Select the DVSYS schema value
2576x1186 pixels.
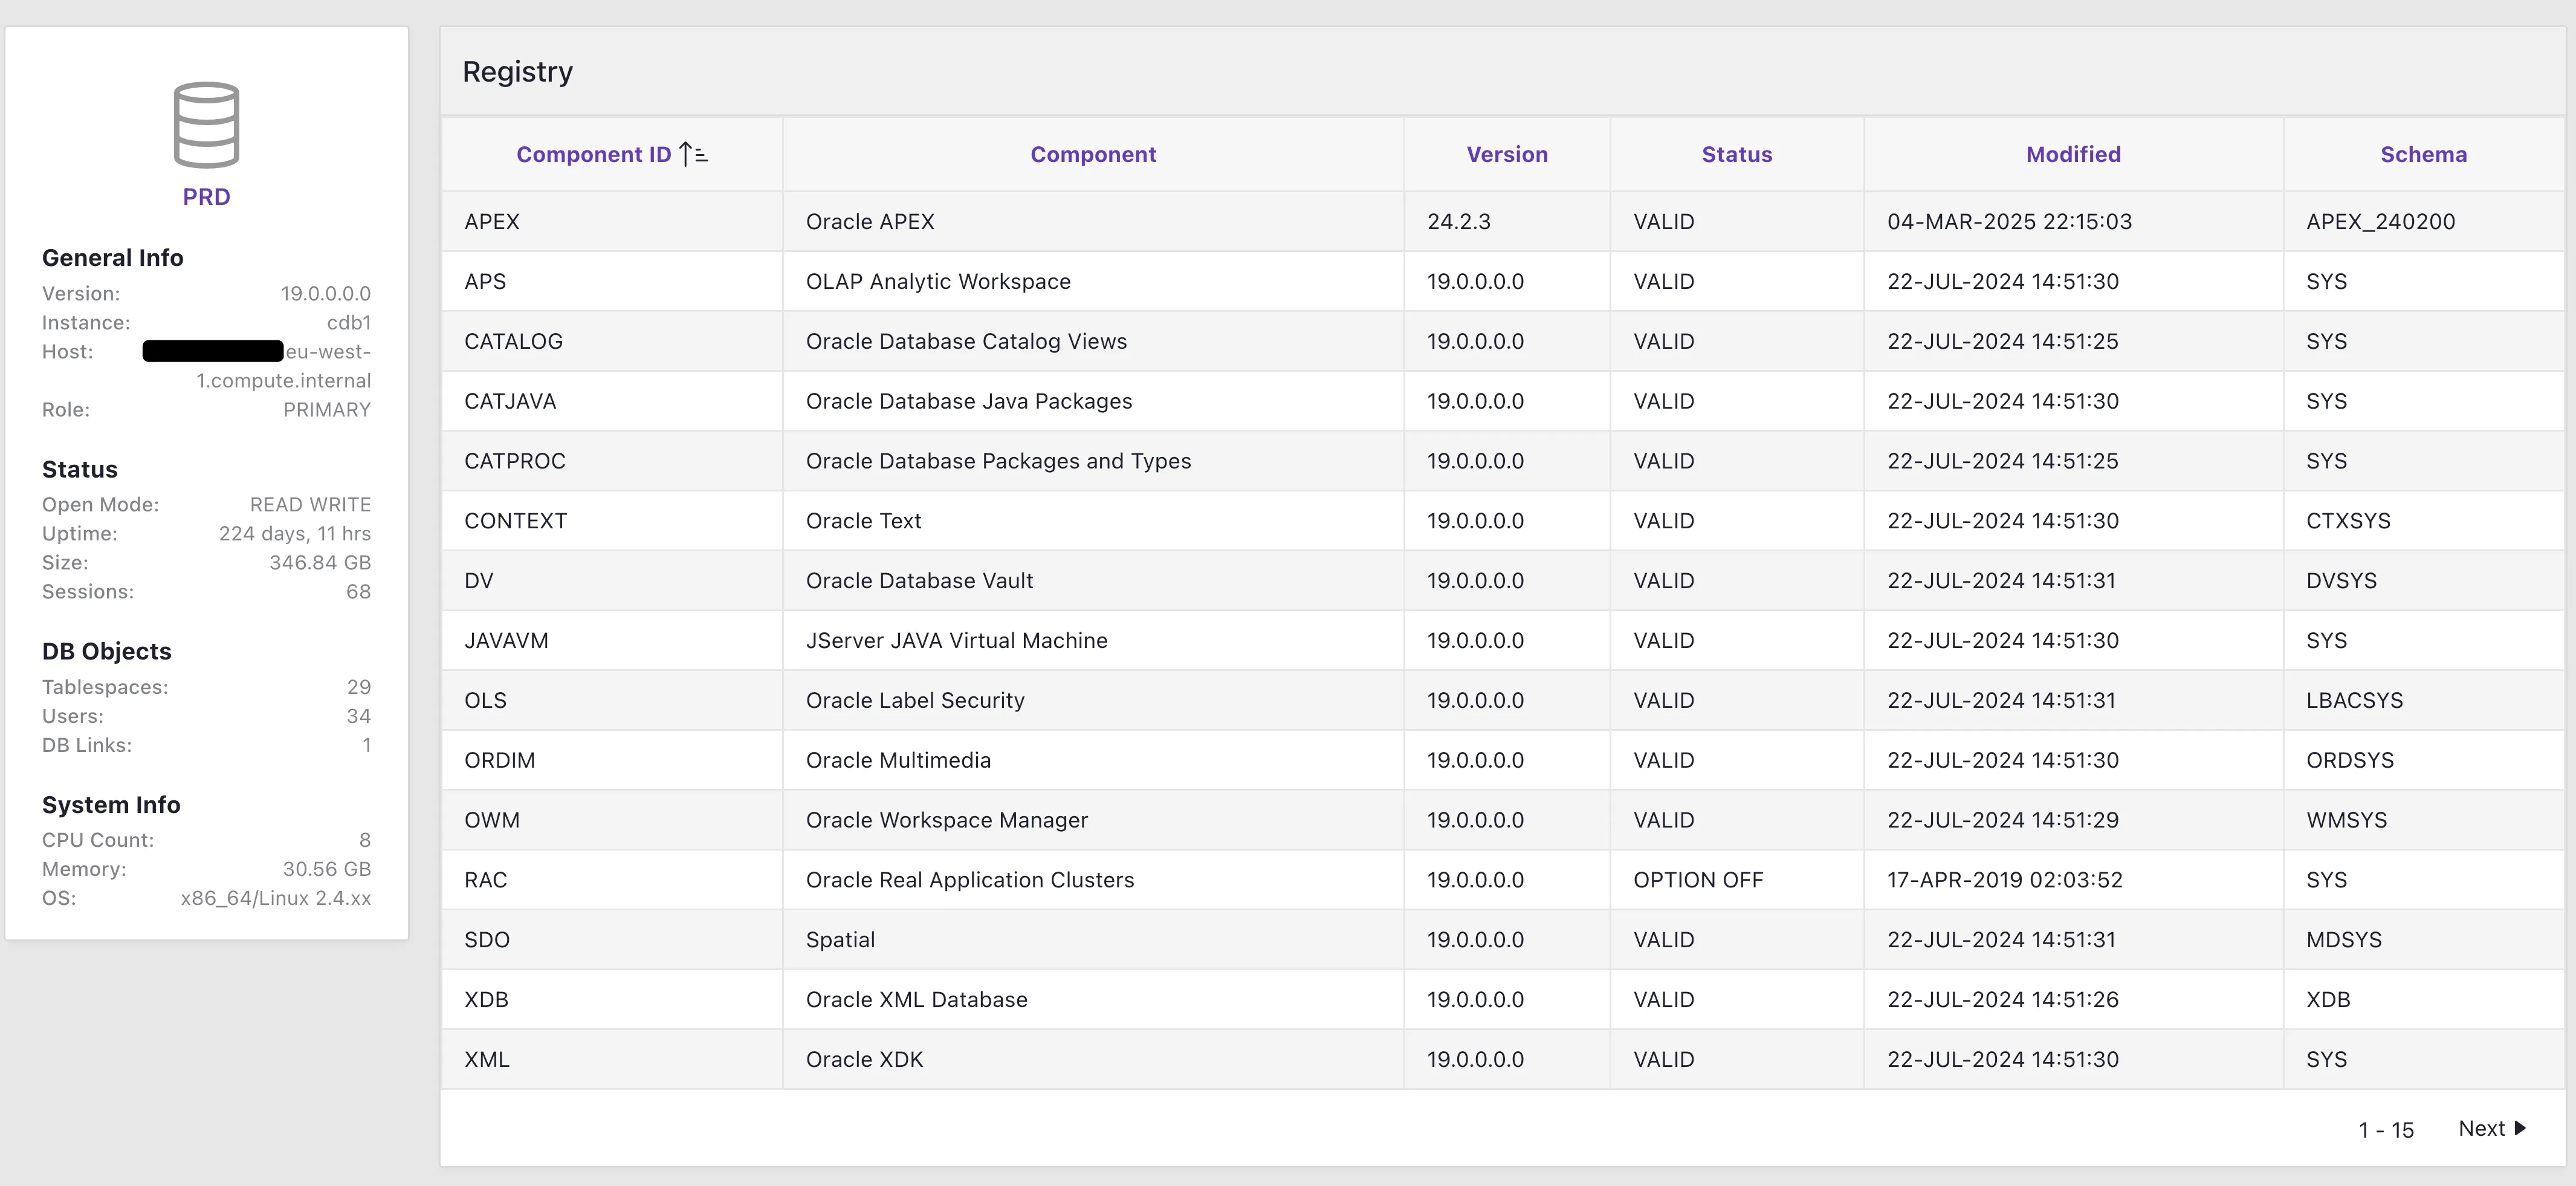click(x=2341, y=580)
